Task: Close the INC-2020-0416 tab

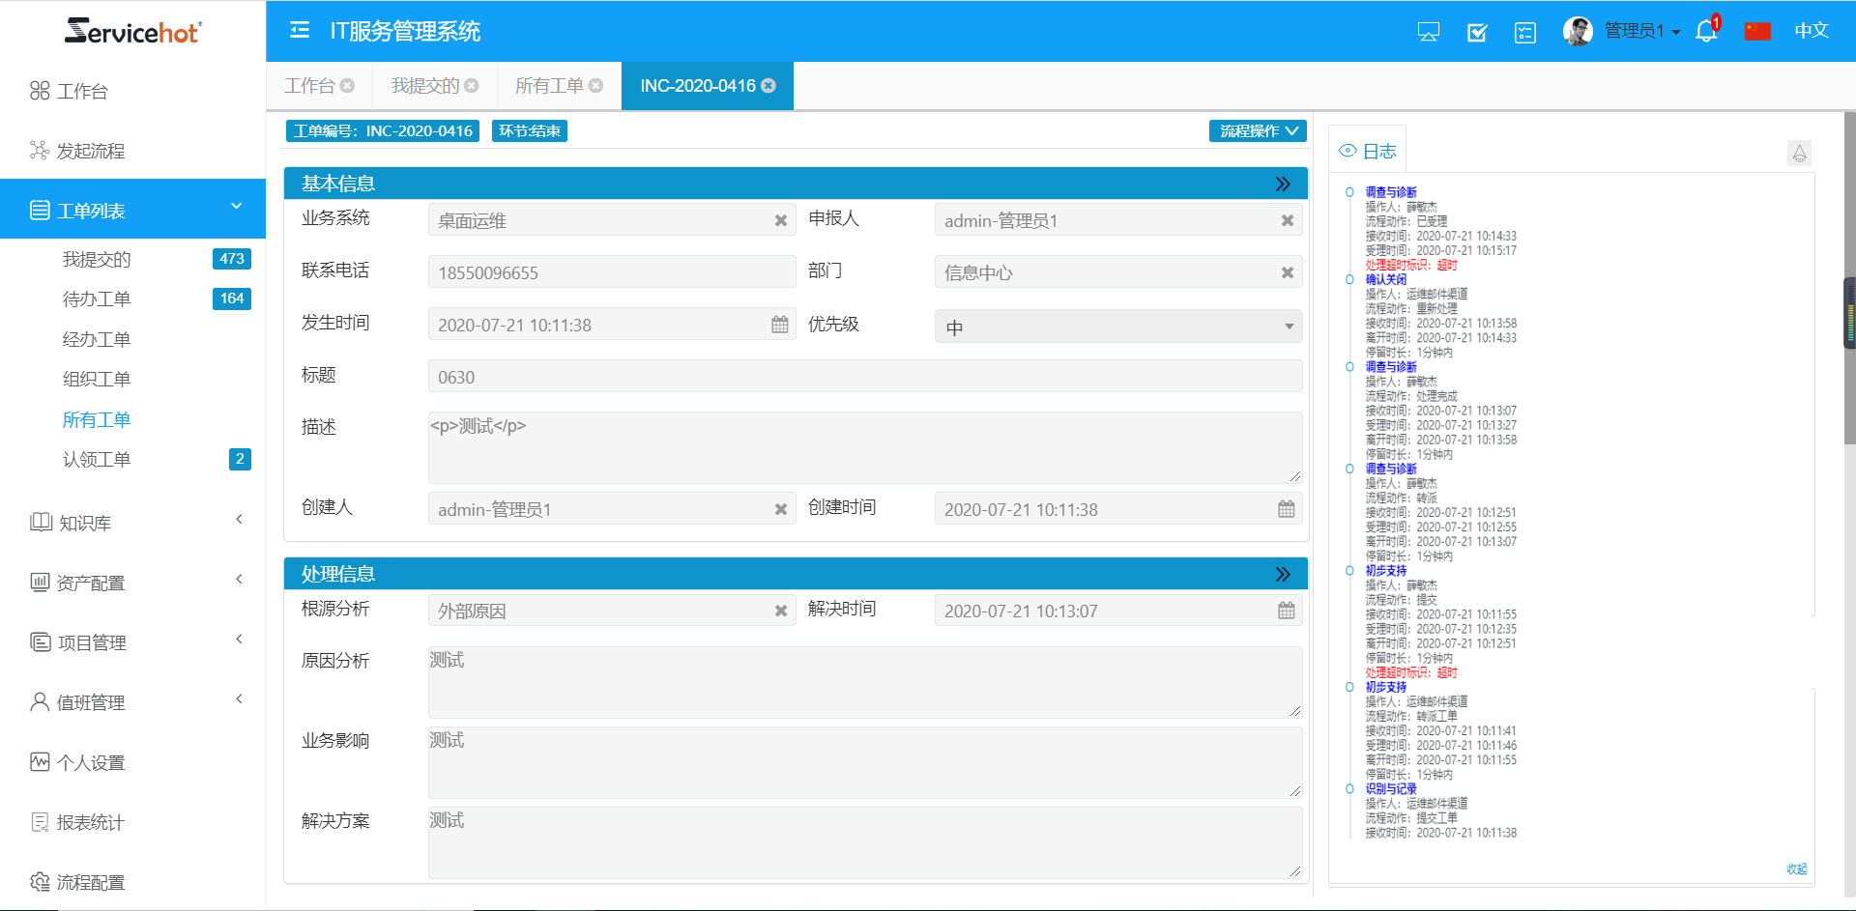Action: click(x=768, y=86)
